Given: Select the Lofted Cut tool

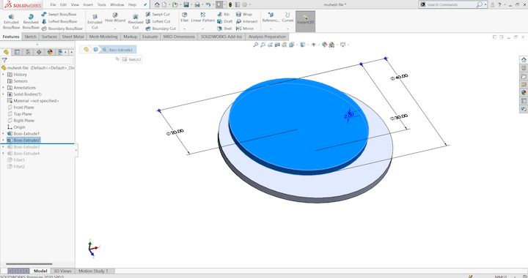Looking at the screenshot, I should pos(158,21).
